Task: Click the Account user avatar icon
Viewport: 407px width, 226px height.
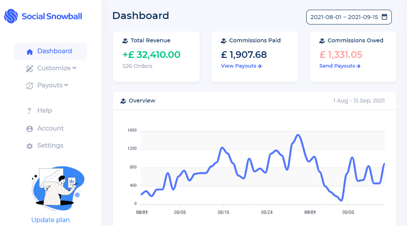Action: [30, 129]
